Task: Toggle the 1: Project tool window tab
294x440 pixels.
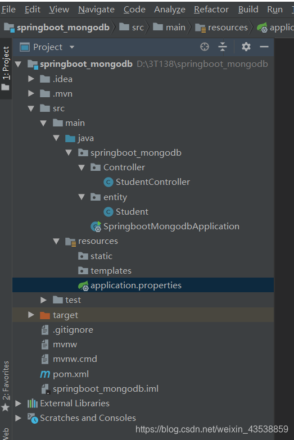Action: click(6, 69)
